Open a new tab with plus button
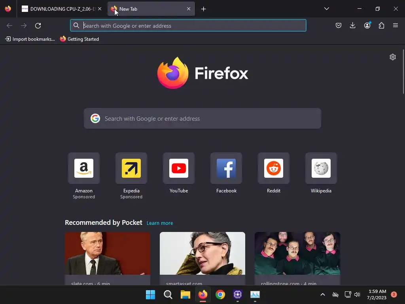The image size is (405, 304). (x=204, y=9)
